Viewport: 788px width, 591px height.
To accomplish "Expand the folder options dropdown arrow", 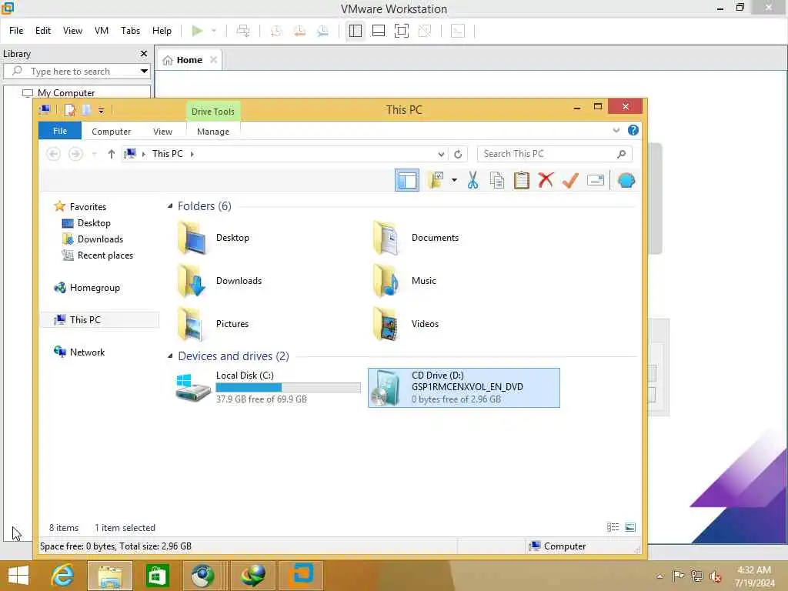I will (454, 180).
